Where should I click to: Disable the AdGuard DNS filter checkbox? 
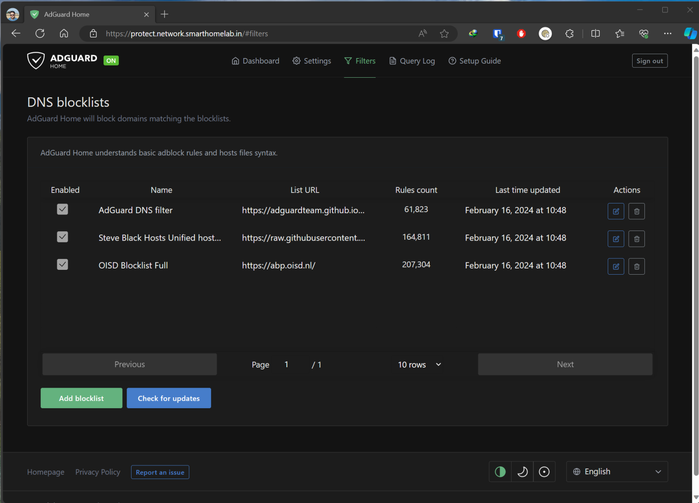pyautogui.click(x=62, y=209)
